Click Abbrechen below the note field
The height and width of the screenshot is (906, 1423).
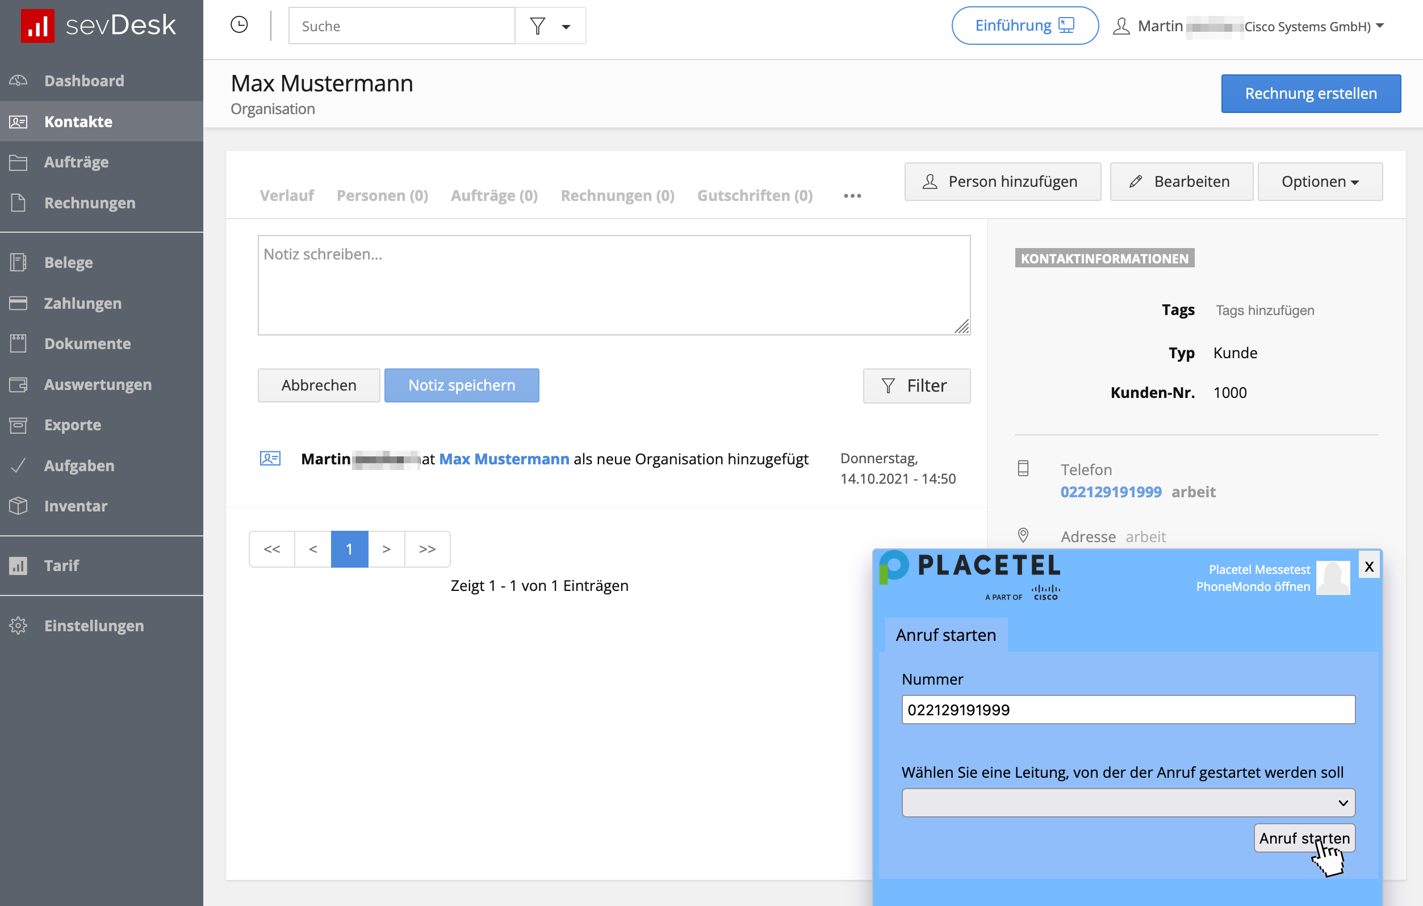(319, 385)
